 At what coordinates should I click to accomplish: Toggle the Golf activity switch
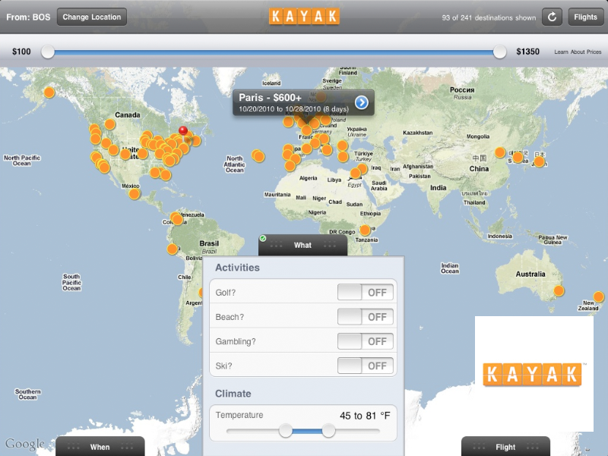[366, 293]
